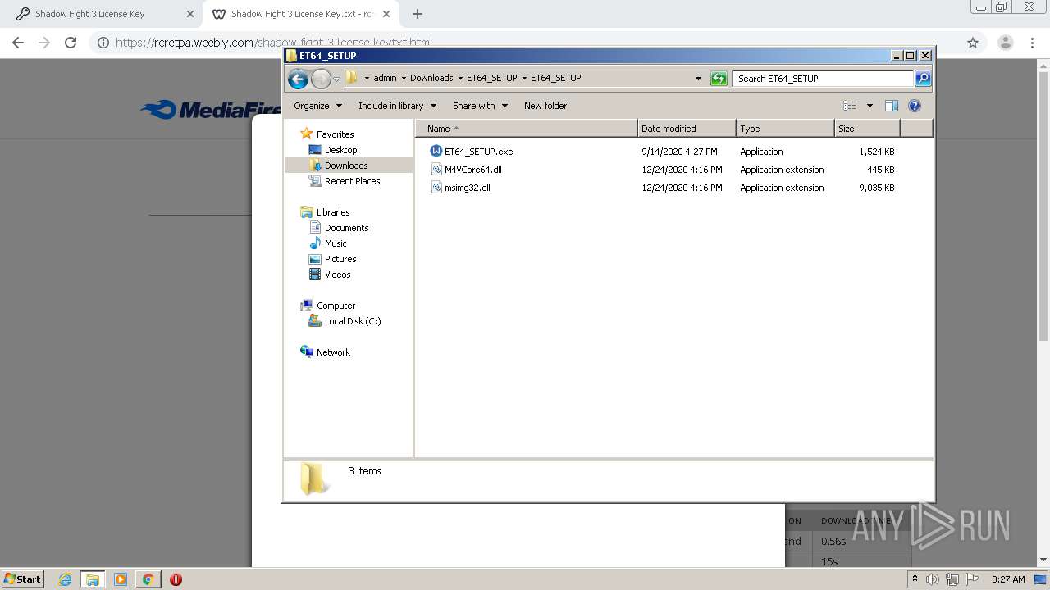Open the recent pages dropdown next to Forward
Image resolution: width=1050 pixels, height=590 pixels.
pos(336,79)
